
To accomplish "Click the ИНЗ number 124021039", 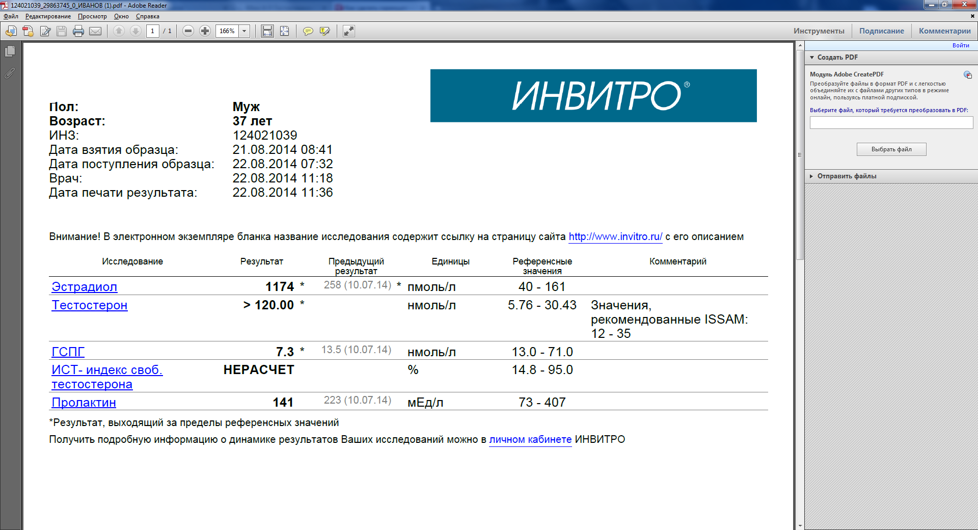I will (x=265, y=136).
